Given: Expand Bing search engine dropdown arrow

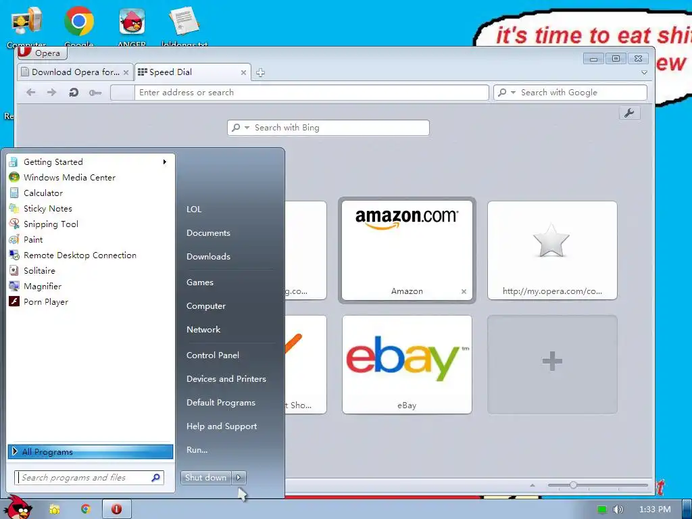Looking at the screenshot, I should (247, 128).
